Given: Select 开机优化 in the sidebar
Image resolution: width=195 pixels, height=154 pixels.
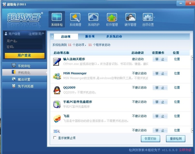Looking at the screenshot, I should coord(24,72).
